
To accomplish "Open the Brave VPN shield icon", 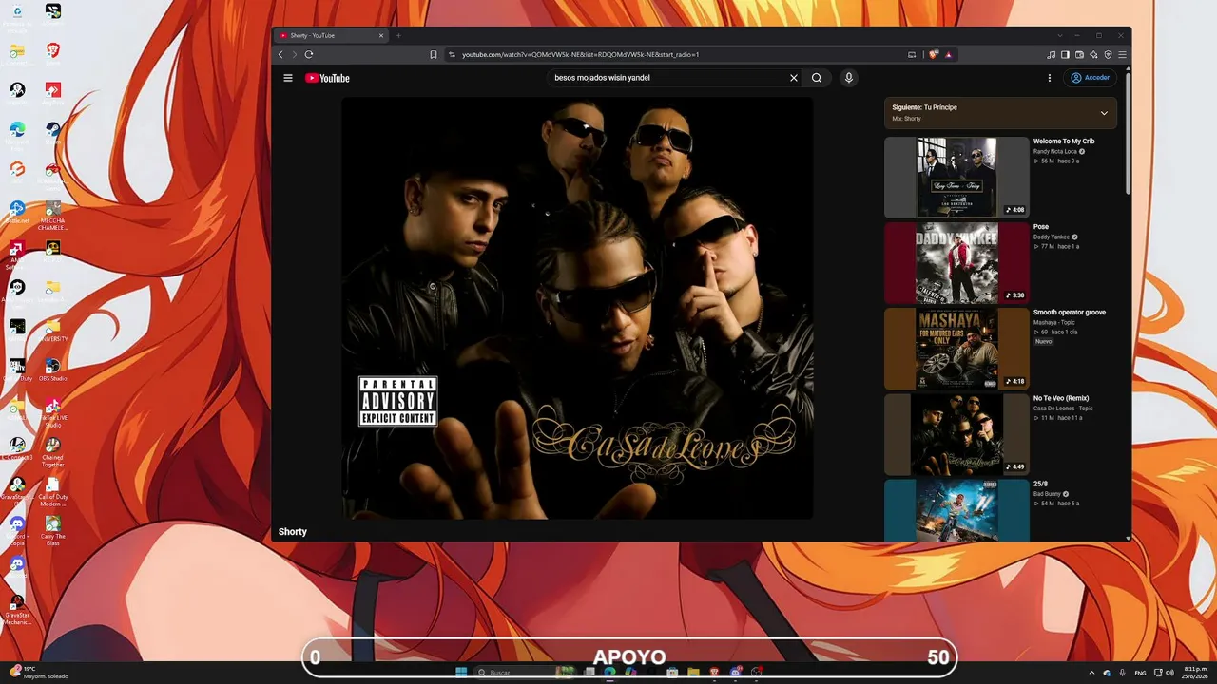I will 1109,55.
